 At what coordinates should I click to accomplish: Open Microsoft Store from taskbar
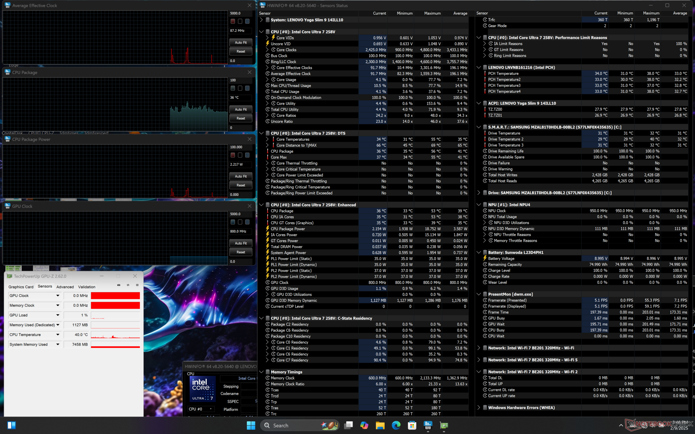412,425
